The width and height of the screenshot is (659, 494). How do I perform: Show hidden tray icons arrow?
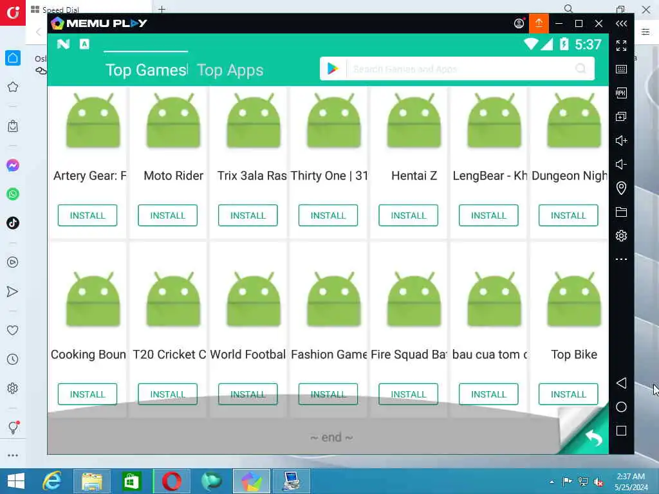tap(552, 482)
